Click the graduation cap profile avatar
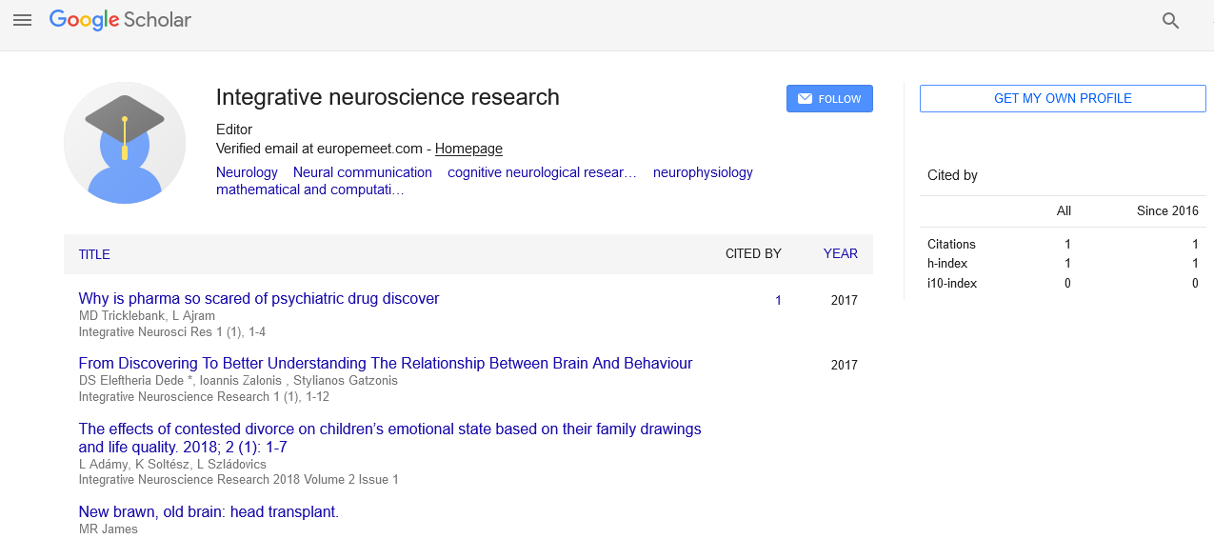This screenshot has height=559, width=1214. tap(125, 143)
